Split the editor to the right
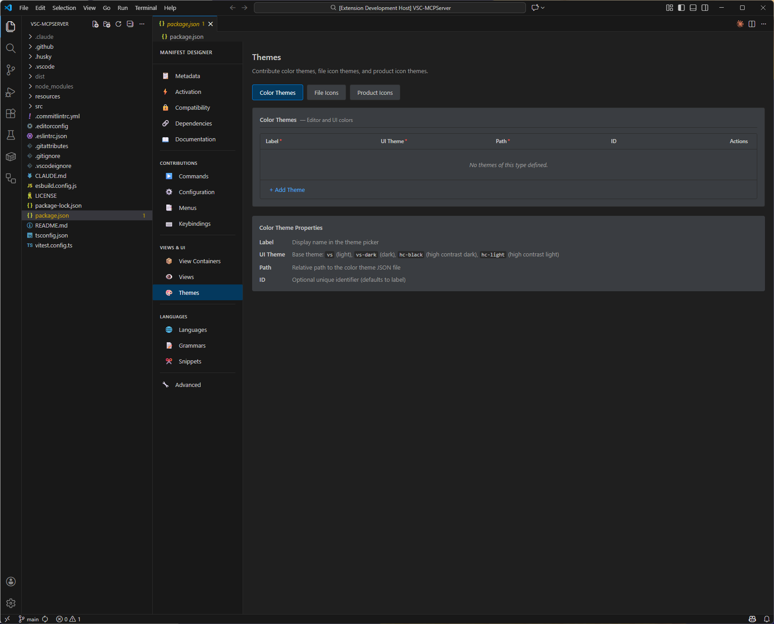774x624 pixels. 752,24
